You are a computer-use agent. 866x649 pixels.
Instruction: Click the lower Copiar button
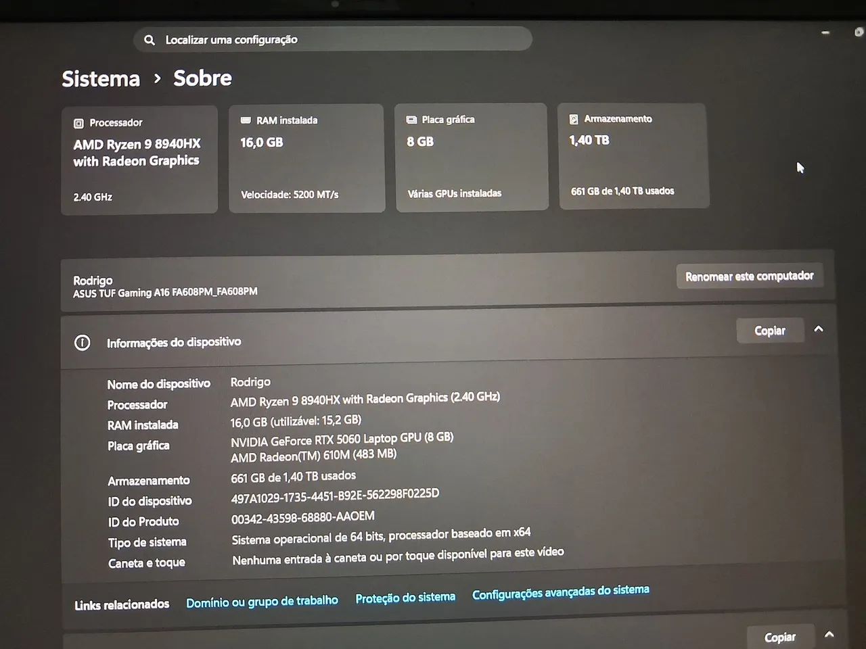(x=779, y=637)
